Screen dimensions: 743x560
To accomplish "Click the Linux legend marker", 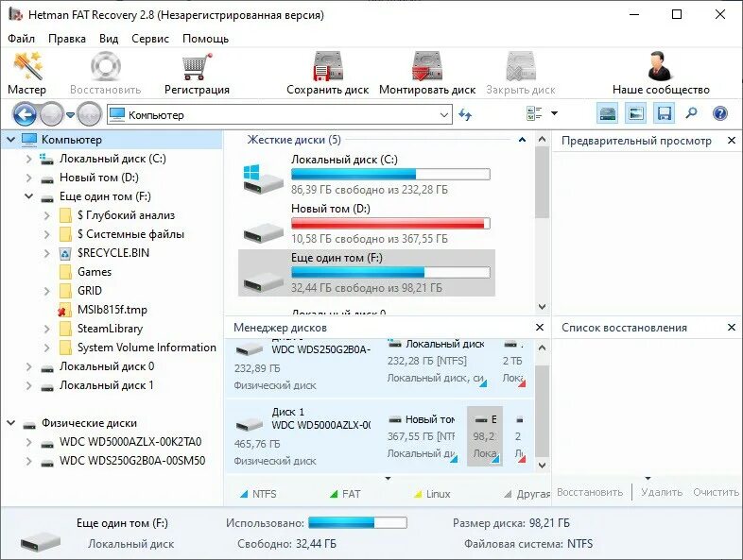I will point(418,494).
